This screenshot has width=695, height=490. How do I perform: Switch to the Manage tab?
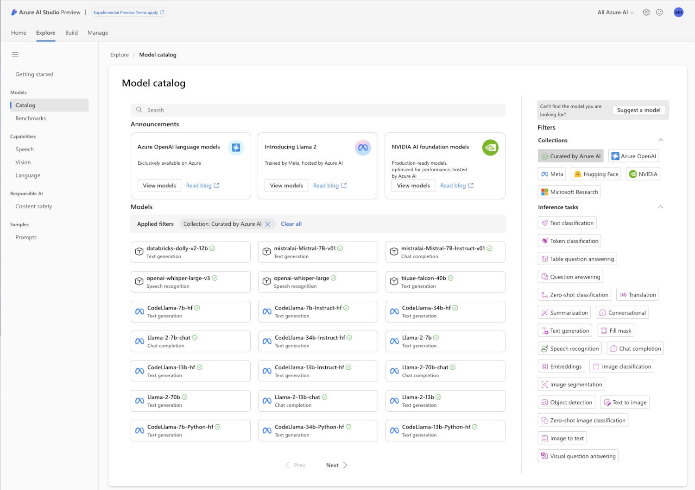98,33
